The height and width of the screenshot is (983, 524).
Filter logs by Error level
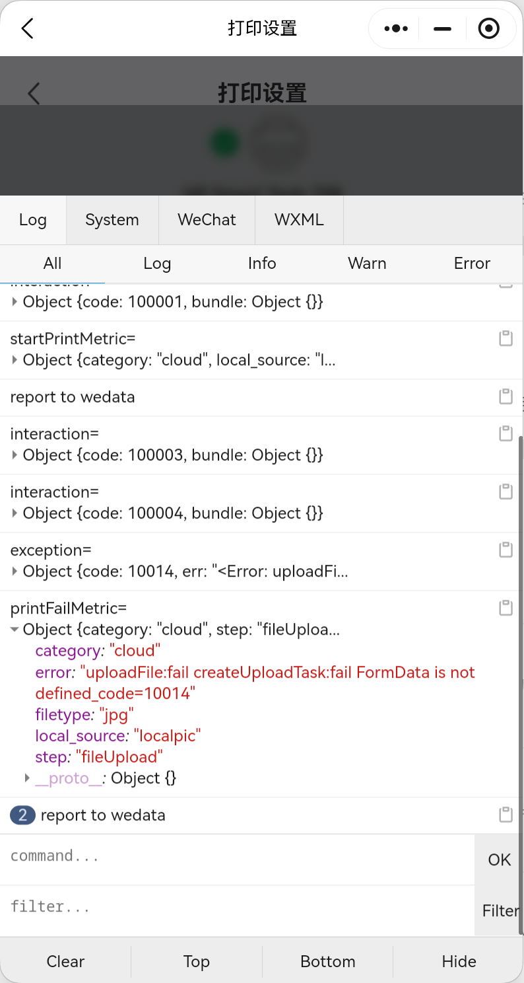472,264
